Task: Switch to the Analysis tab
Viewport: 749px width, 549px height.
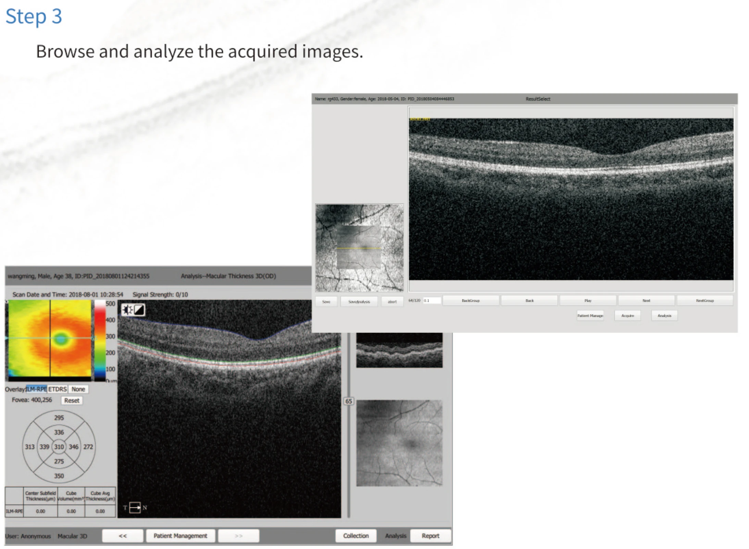Action: [x=396, y=536]
